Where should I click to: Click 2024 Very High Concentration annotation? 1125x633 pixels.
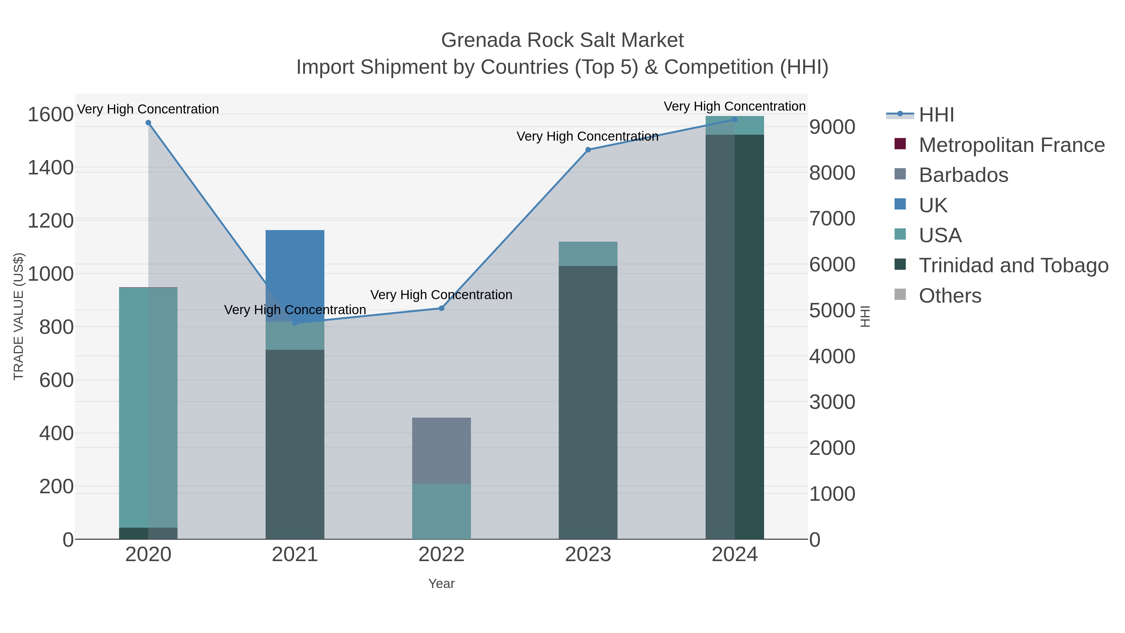[735, 106]
